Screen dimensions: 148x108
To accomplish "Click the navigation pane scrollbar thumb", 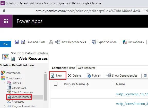I will tap(45, 87).
